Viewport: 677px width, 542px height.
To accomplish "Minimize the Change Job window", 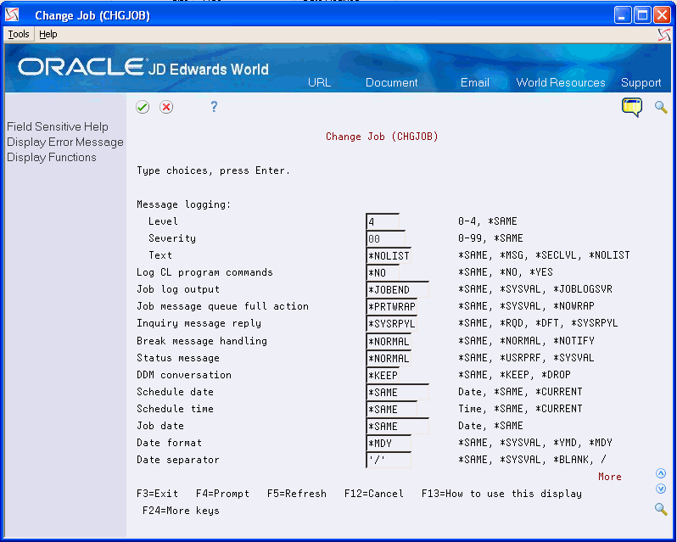I will [x=622, y=15].
